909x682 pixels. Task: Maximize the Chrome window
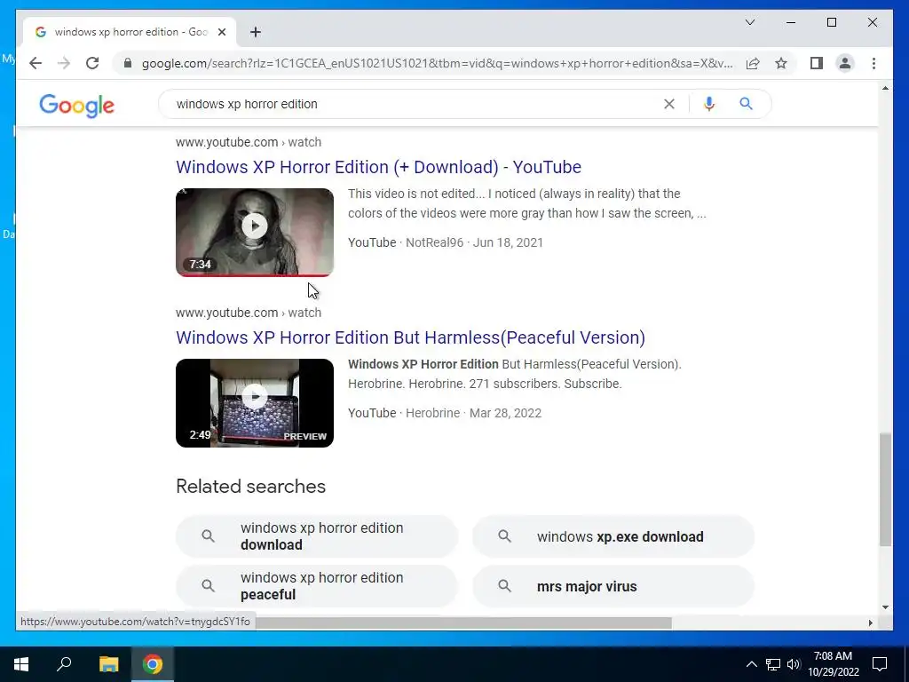pyautogui.click(x=831, y=22)
